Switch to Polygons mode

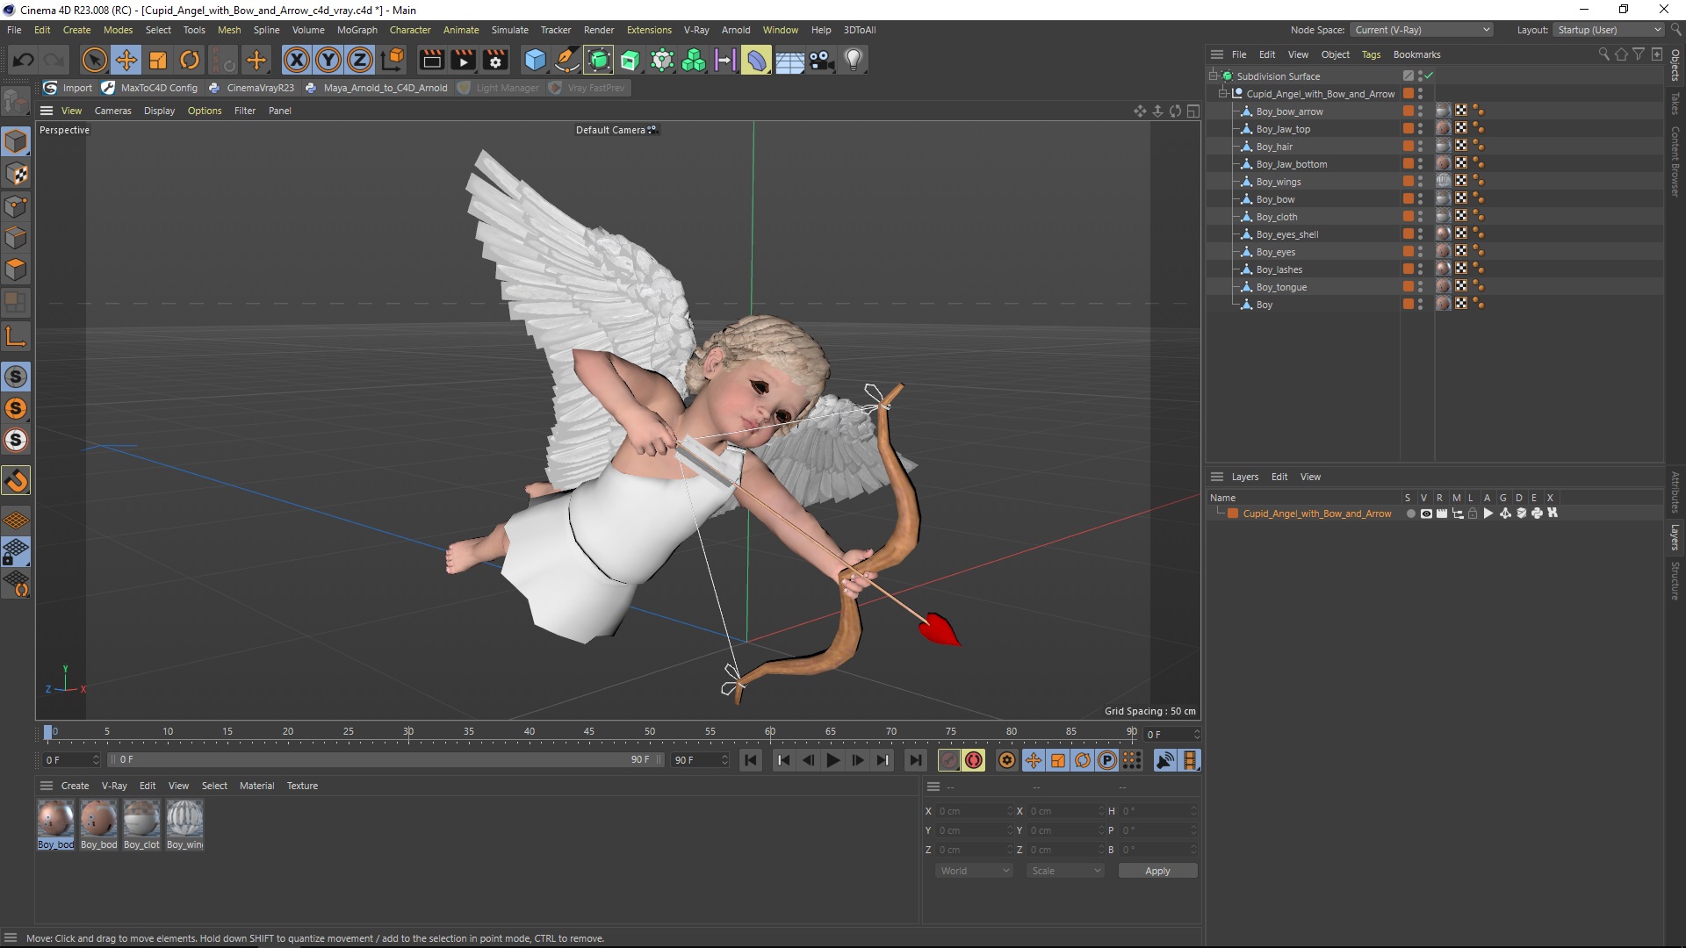pyautogui.click(x=16, y=269)
